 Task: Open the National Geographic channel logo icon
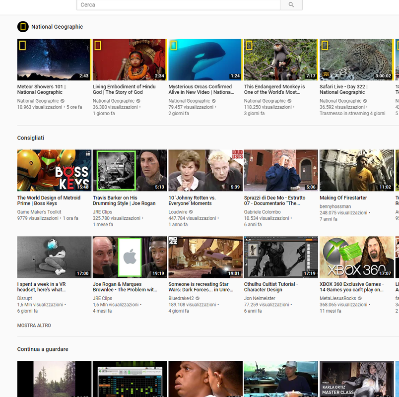pos(23,27)
